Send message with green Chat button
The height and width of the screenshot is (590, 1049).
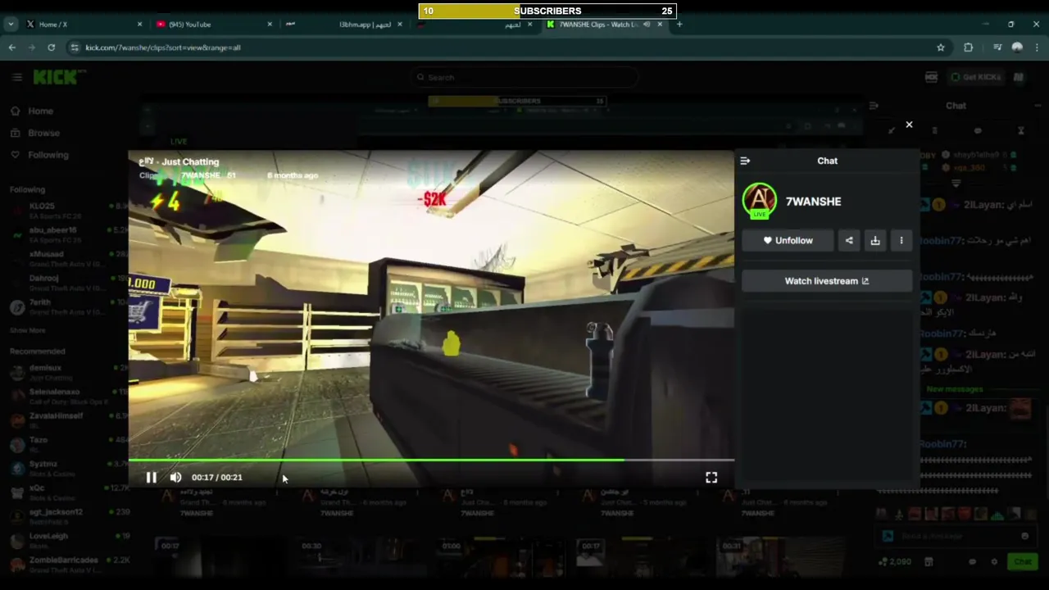(x=1022, y=561)
